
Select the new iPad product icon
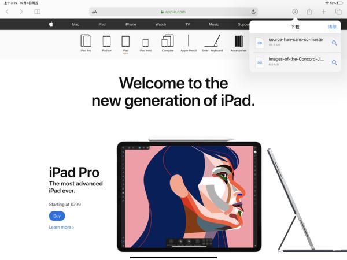tap(125, 44)
